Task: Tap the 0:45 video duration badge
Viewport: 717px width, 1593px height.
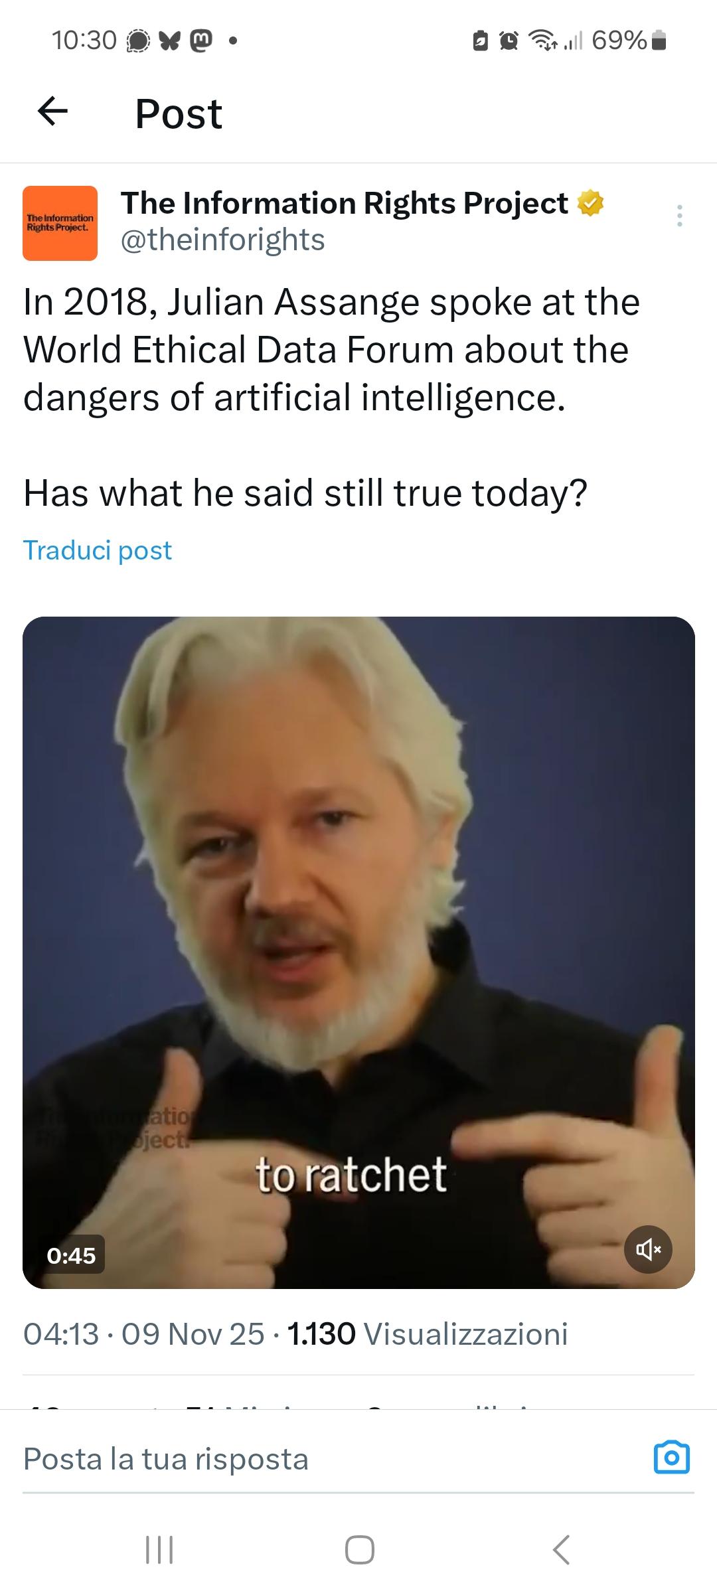Action: [x=71, y=1255]
